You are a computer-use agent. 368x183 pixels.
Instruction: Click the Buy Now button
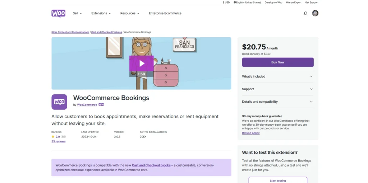tap(278, 62)
